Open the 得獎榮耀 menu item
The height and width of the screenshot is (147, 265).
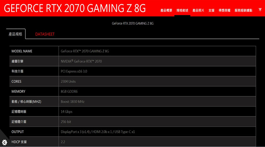coord(224,11)
